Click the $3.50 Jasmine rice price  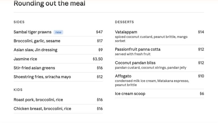pos(98,59)
